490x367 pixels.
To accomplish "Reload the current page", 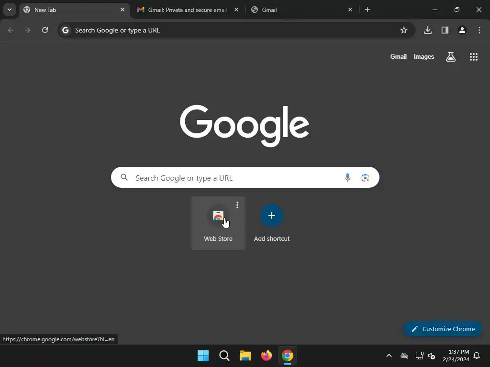I will click(45, 30).
